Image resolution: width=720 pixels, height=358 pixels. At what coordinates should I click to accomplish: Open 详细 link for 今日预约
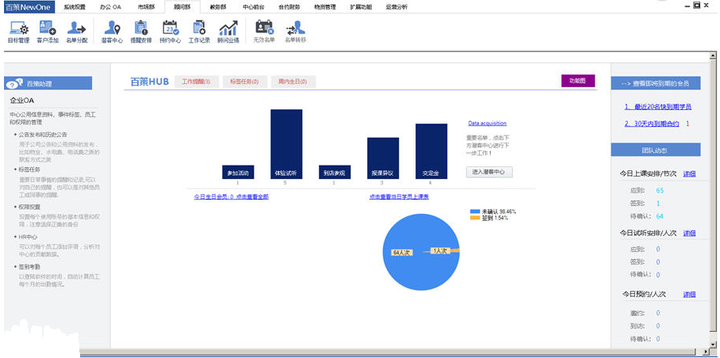click(x=689, y=295)
